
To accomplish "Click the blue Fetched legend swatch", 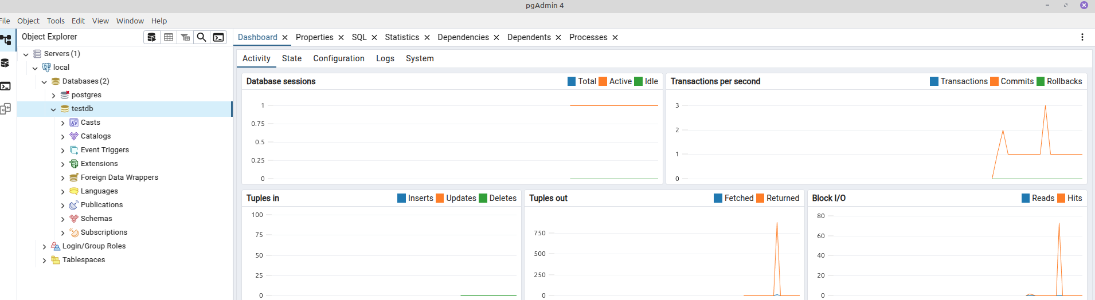I will [718, 198].
